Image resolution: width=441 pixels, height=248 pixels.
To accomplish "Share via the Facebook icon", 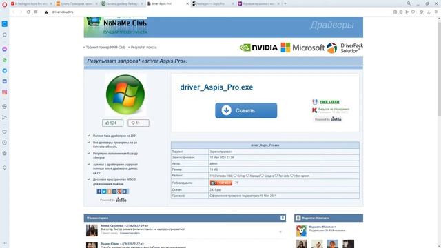I will pos(99,192).
